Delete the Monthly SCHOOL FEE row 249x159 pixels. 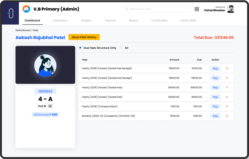[x=227, y=116]
